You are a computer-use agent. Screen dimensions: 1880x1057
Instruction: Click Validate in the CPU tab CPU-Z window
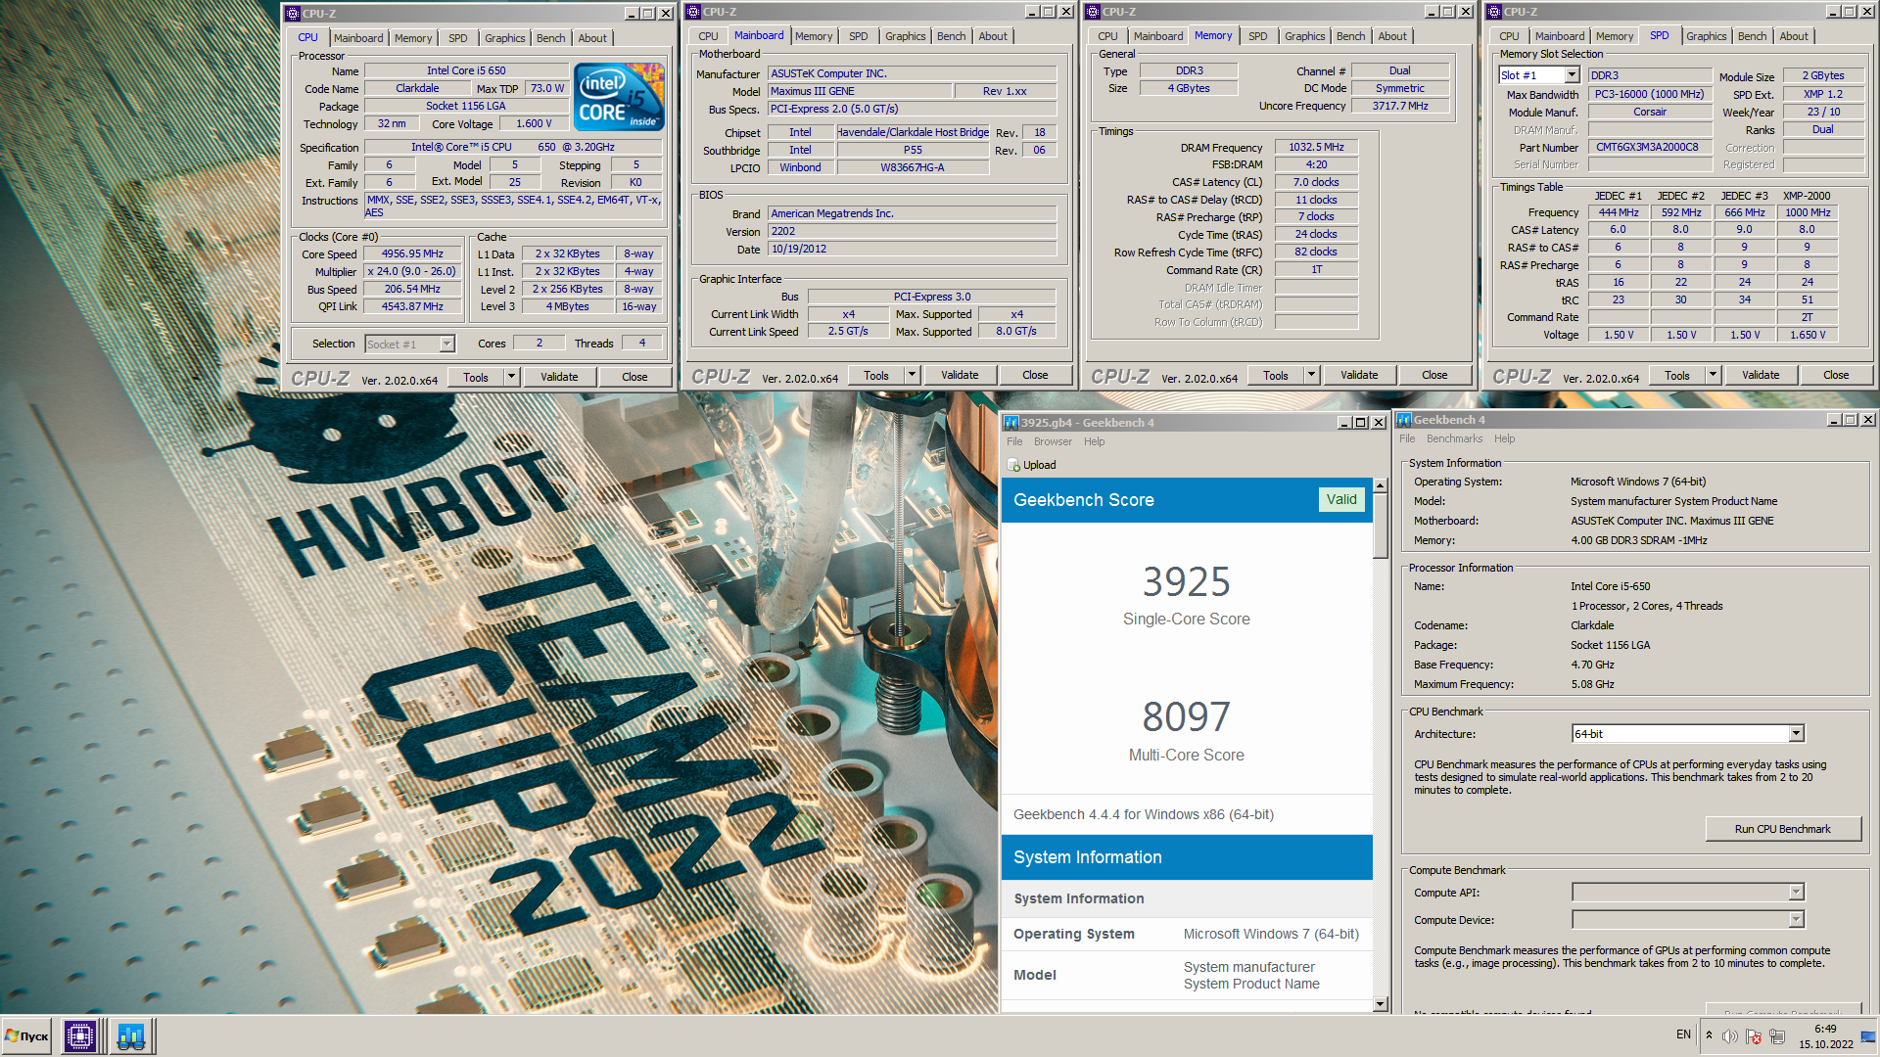click(559, 377)
